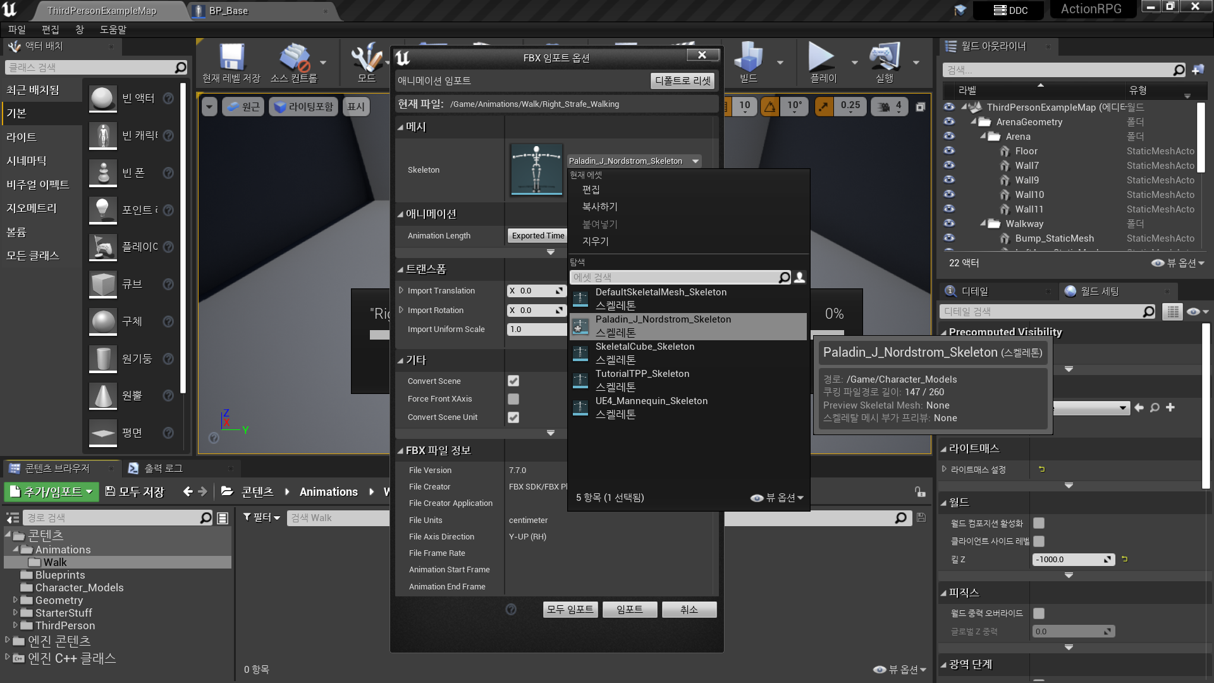The image size is (1214, 683).
Task: Hide the Floor actor with eye icon
Action: [x=949, y=151]
